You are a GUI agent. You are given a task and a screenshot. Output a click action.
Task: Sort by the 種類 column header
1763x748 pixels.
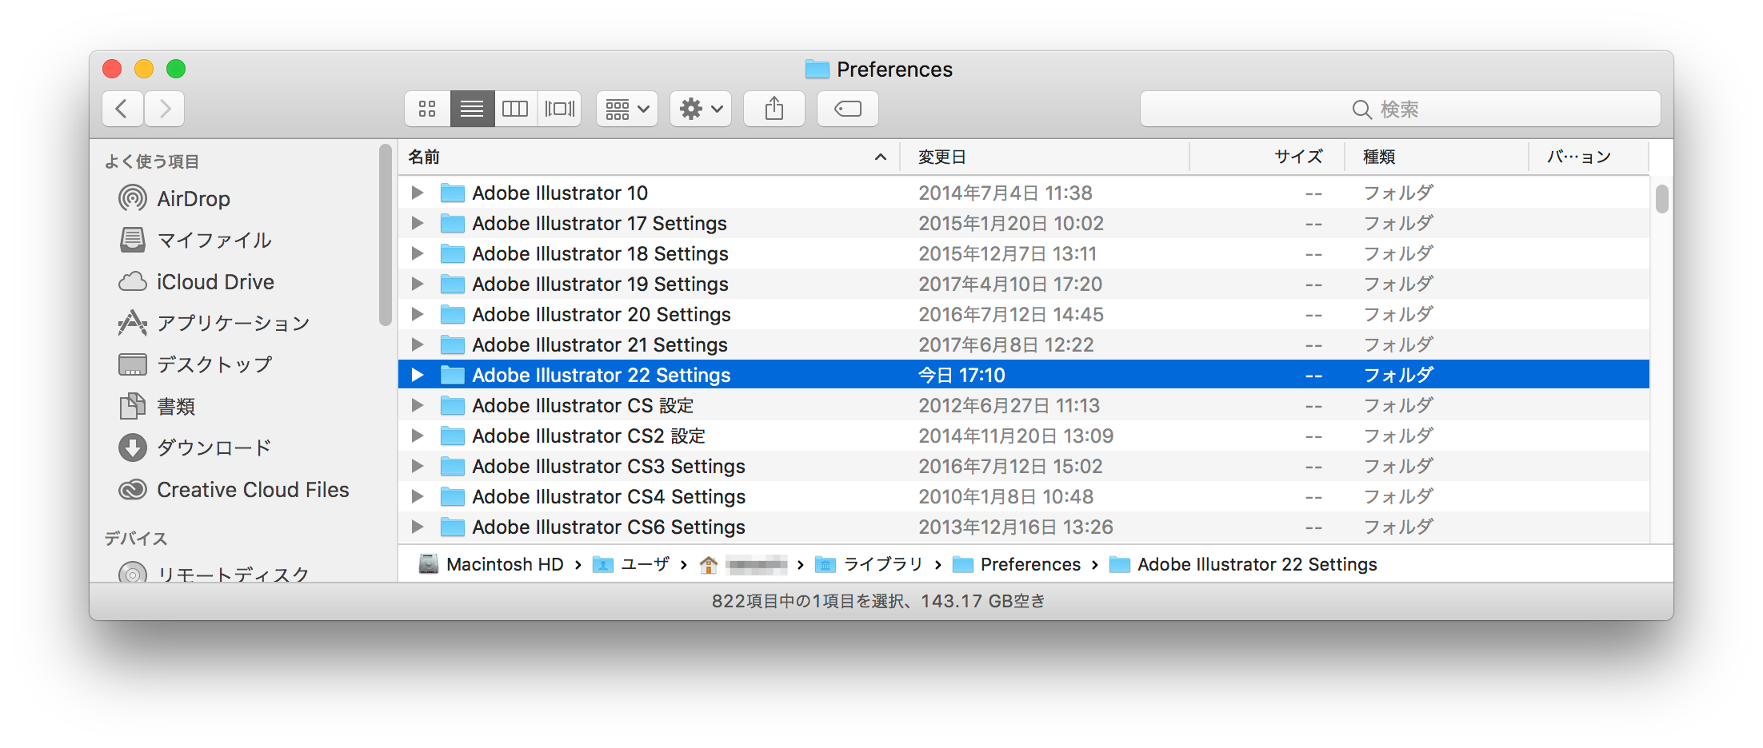pyautogui.click(x=1437, y=157)
